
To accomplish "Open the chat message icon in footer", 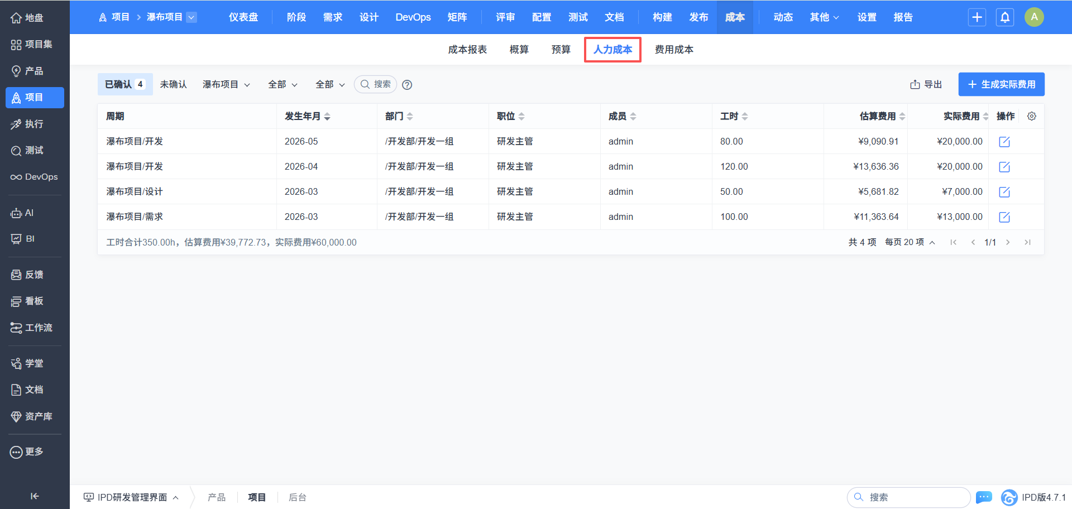I will pos(984,497).
